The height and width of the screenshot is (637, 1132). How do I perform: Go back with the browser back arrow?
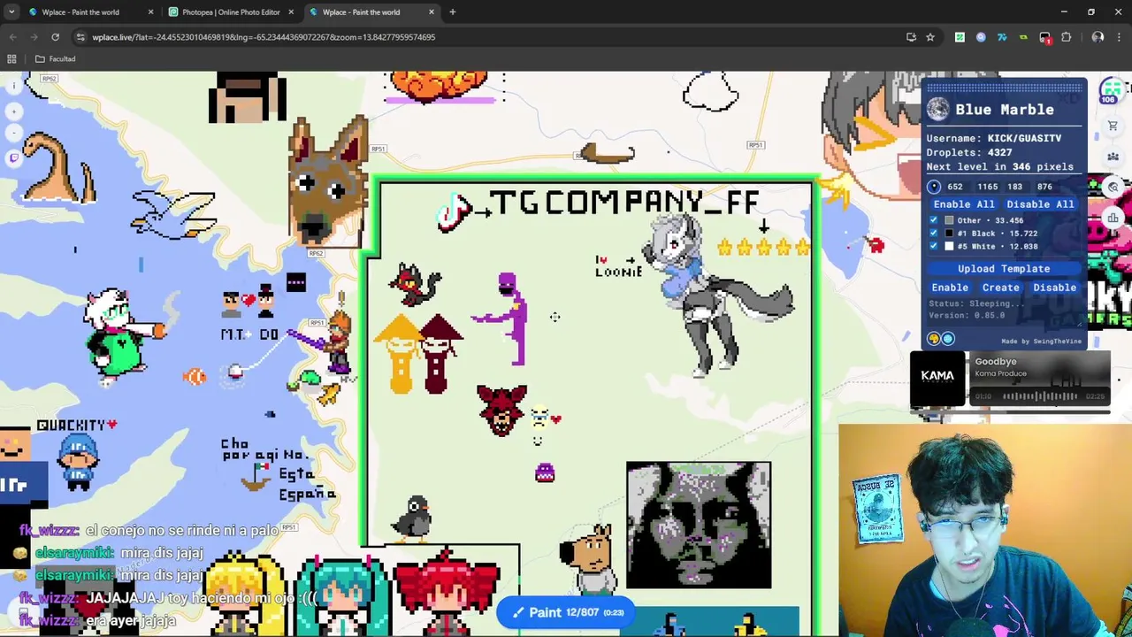click(12, 37)
